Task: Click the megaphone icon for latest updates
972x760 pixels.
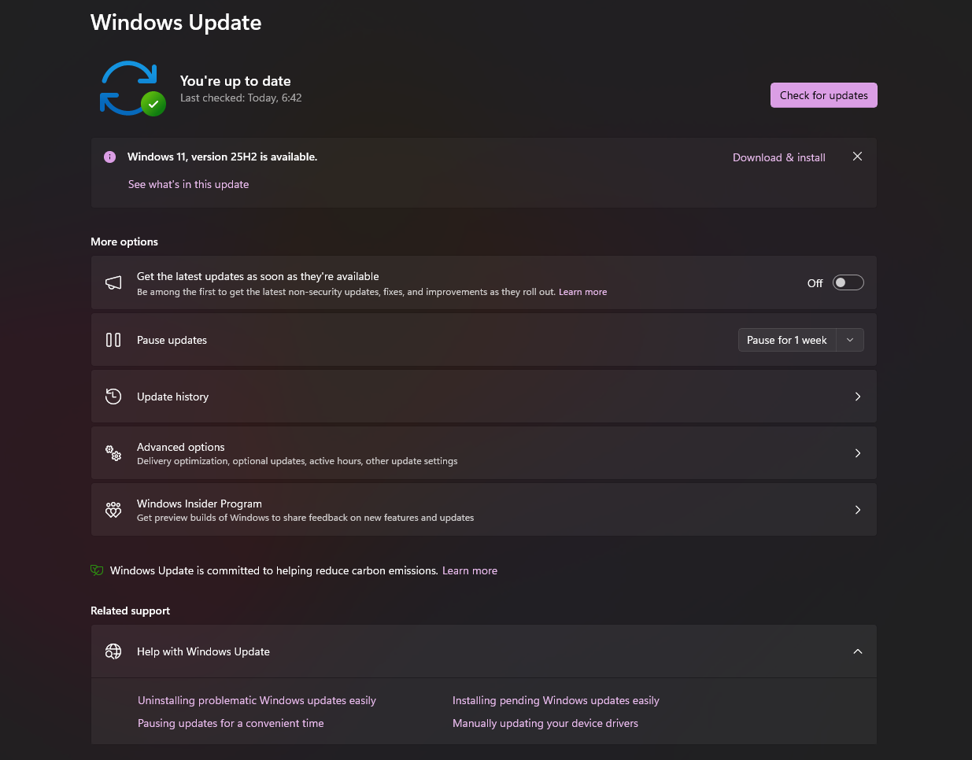Action: point(113,283)
